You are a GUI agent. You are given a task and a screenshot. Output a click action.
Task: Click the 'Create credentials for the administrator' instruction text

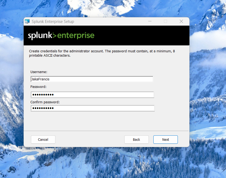coord(102,53)
